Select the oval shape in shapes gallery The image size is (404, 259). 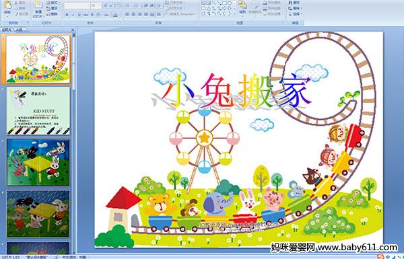point(230,3)
